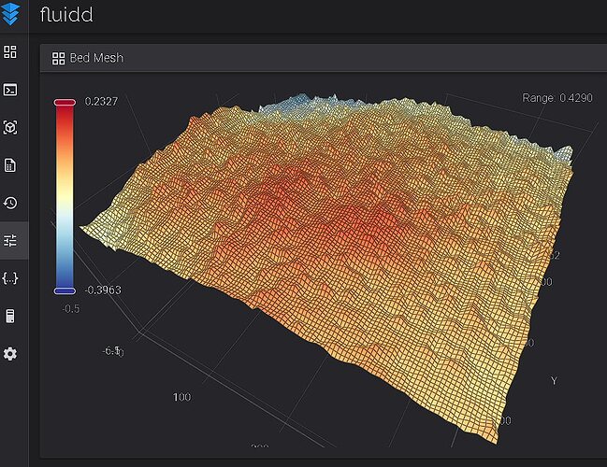Screen dimensions: 607x467
Task: Click the -0.3963 minimum value label
Action: [103, 290]
